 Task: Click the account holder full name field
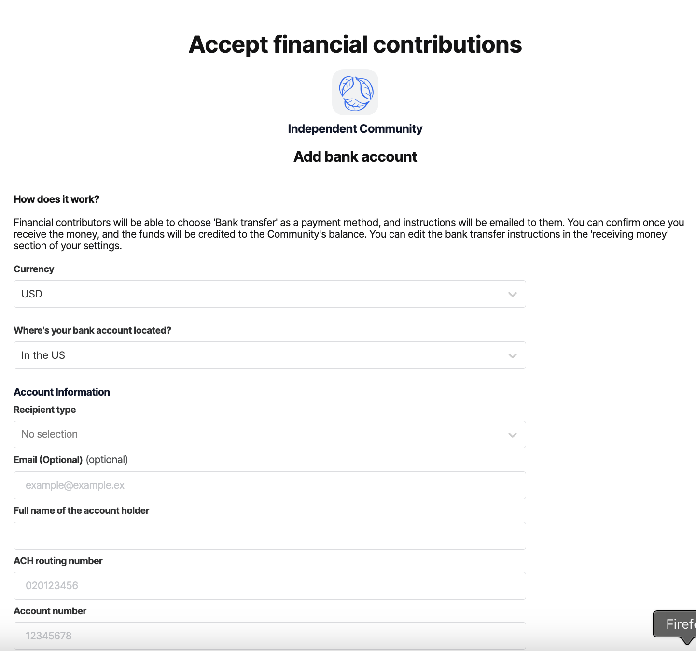(269, 536)
